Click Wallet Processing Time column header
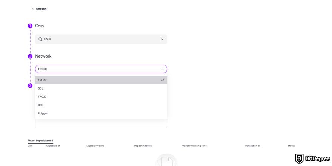 click(194, 146)
